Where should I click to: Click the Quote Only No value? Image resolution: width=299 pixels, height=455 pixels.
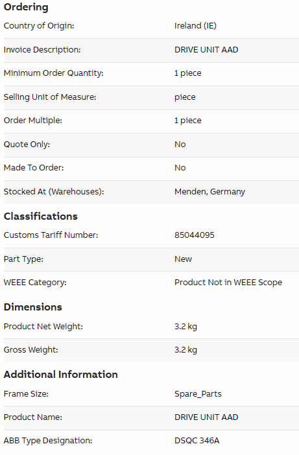pos(180,145)
